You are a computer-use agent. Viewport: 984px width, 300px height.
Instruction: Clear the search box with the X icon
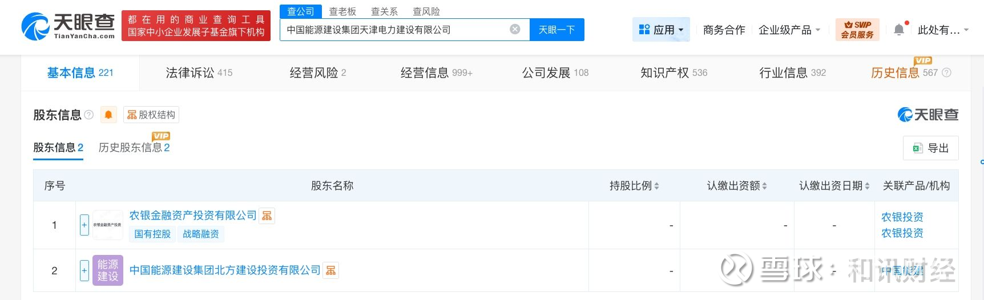(x=515, y=30)
